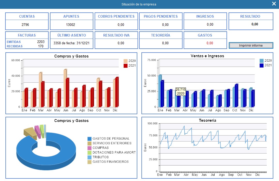Image resolution: width=279 pixels, height=181 pixels.
Task: Click the red 2021 legend swatch
Action: 125,66
